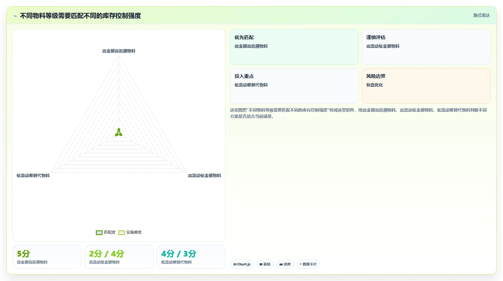Viewport: 503px width, 281px height.
Task: Click the 2分 / 4分 score card
Action: point(119,257)
